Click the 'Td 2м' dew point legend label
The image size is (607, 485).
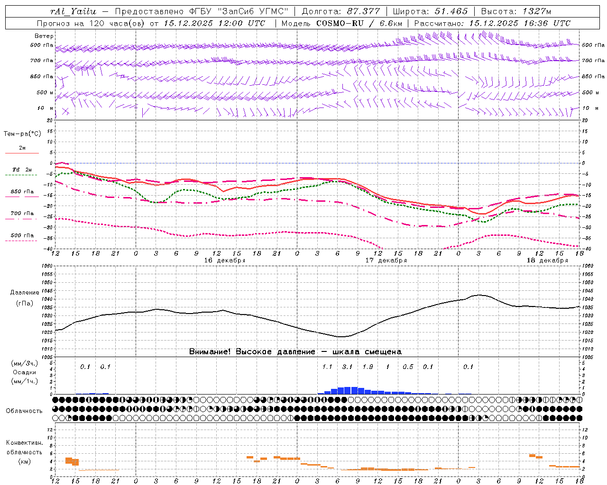tap(22, 170)
